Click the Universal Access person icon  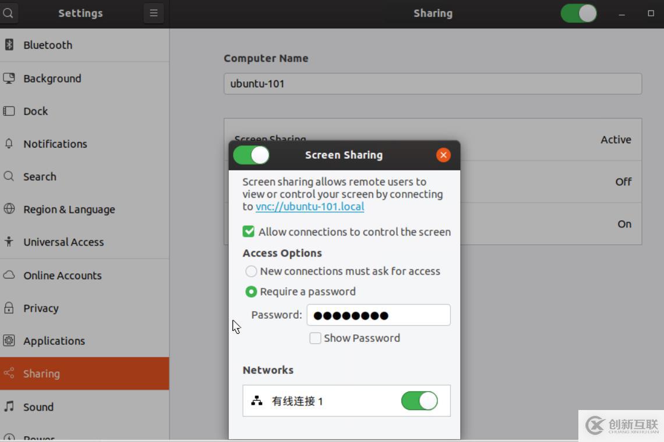[x=9, y=241]
